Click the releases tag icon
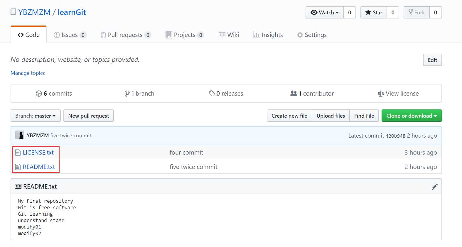Viewport: 462px width, 247px height. 212,94
